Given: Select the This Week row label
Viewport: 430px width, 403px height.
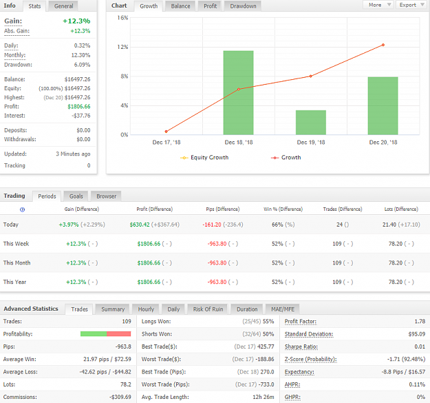Looking at the screenshot, I should (17, 244).
